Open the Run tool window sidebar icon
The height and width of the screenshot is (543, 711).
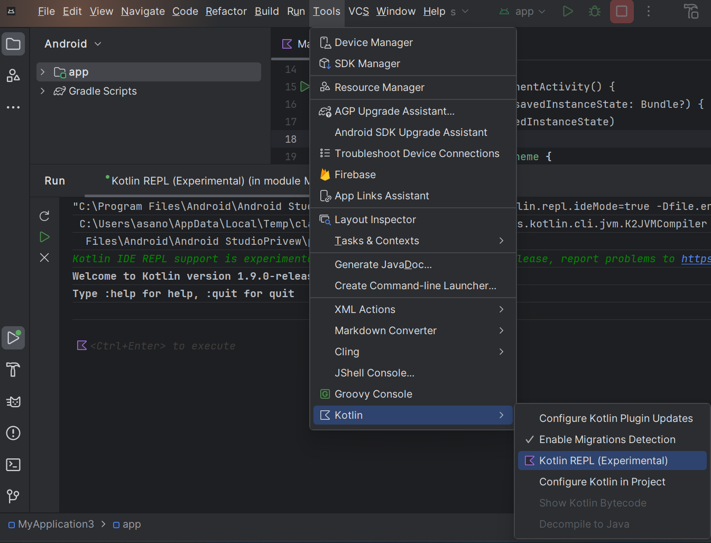pos(13,338)
